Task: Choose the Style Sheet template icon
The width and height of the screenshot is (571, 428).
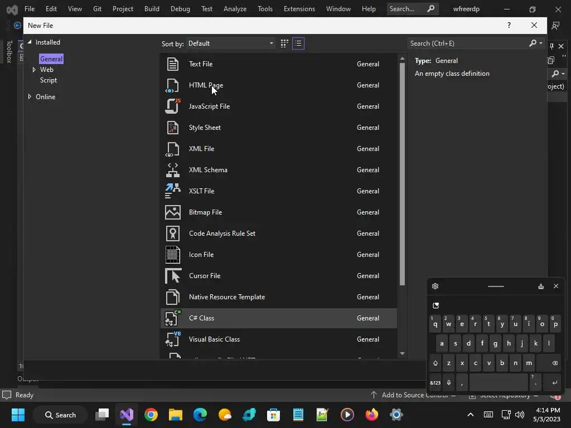Action: (173, 128)
